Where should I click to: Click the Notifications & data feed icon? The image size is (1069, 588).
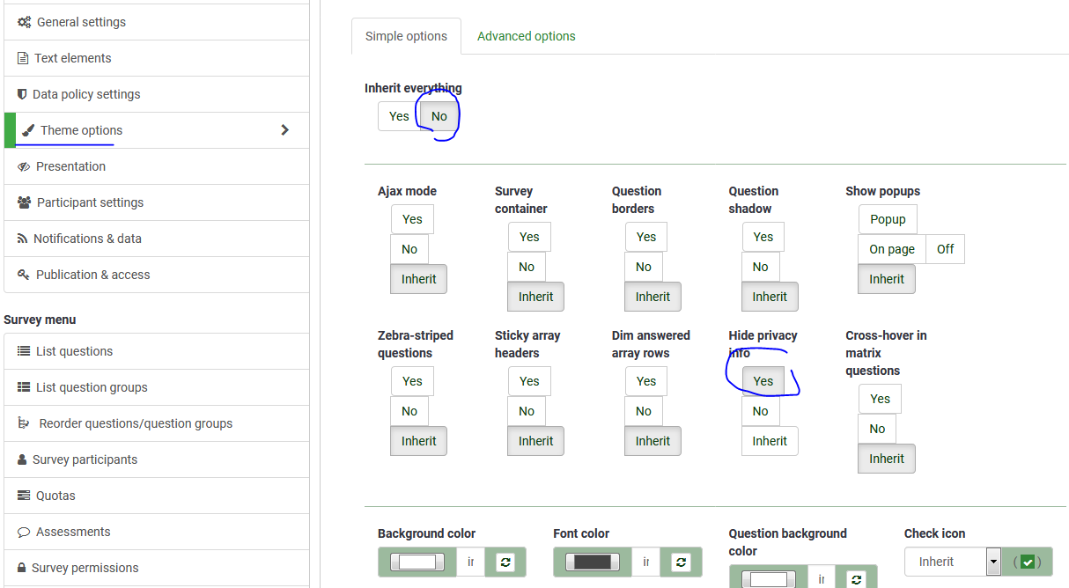[23, 239]
